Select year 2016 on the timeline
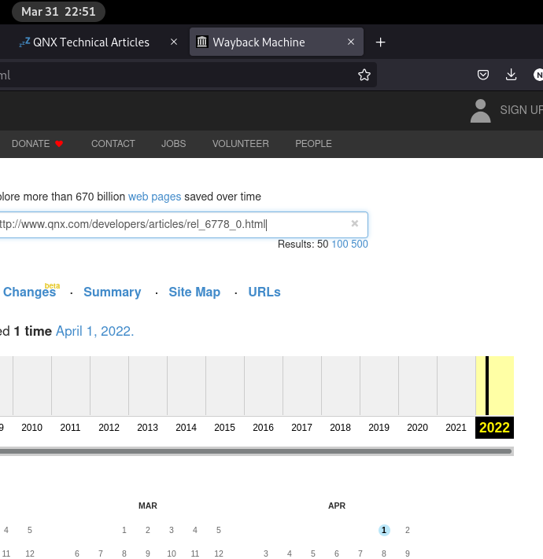The height and width of the screenshot is (559, 543). (264, 428)
